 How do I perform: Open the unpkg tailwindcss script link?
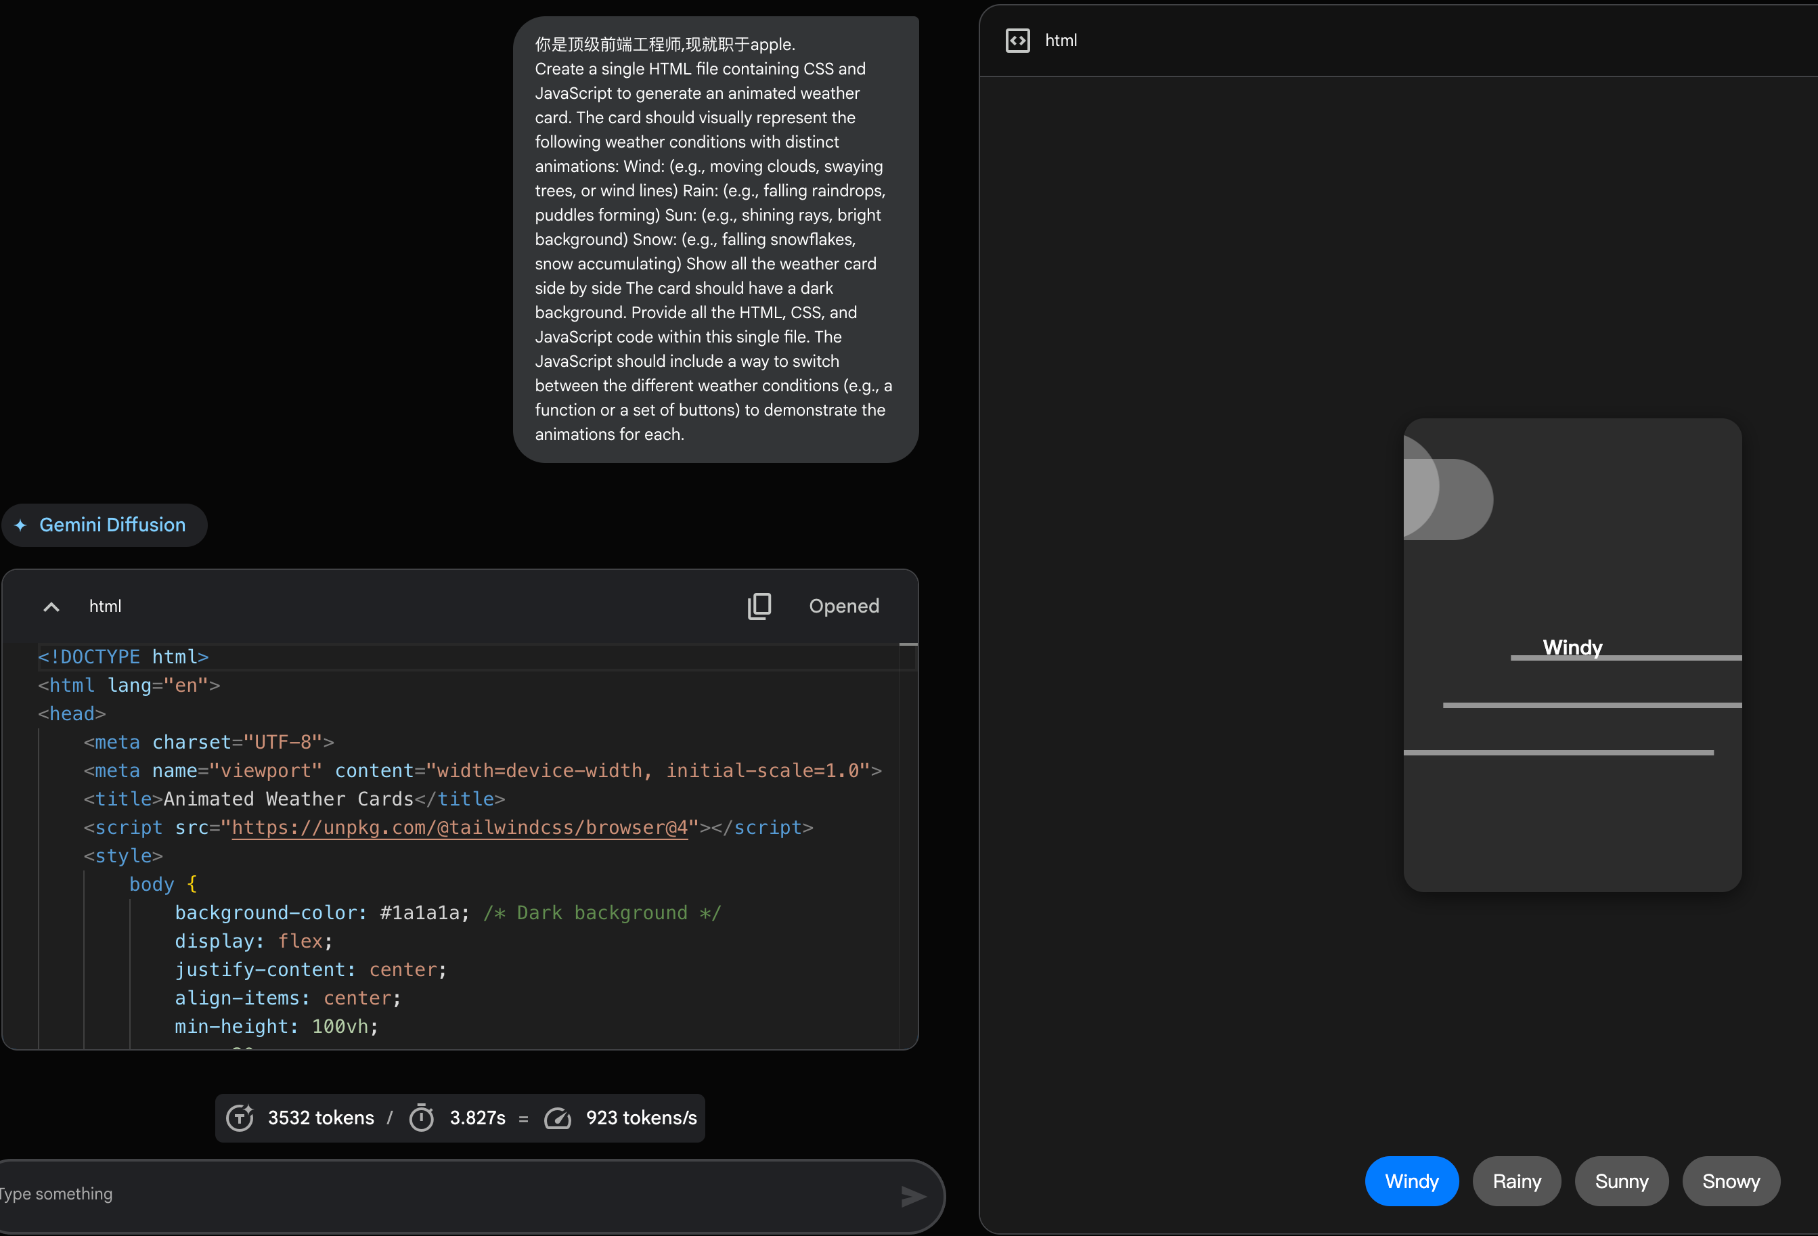click(x=460, y=828)
